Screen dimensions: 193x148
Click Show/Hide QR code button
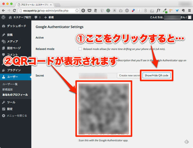[x=156, y=75]
